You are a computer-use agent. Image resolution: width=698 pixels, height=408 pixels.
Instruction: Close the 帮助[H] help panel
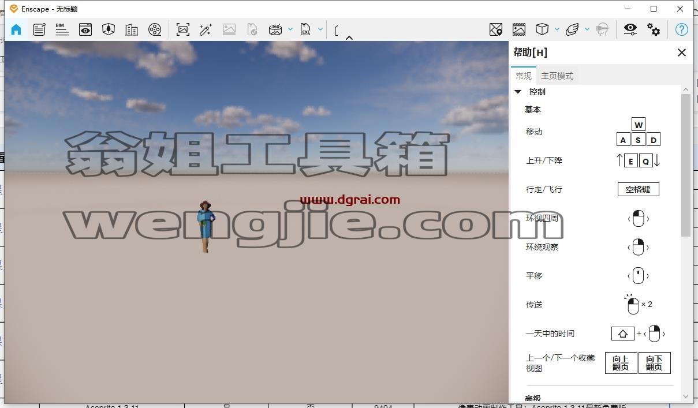pos(682,53)
